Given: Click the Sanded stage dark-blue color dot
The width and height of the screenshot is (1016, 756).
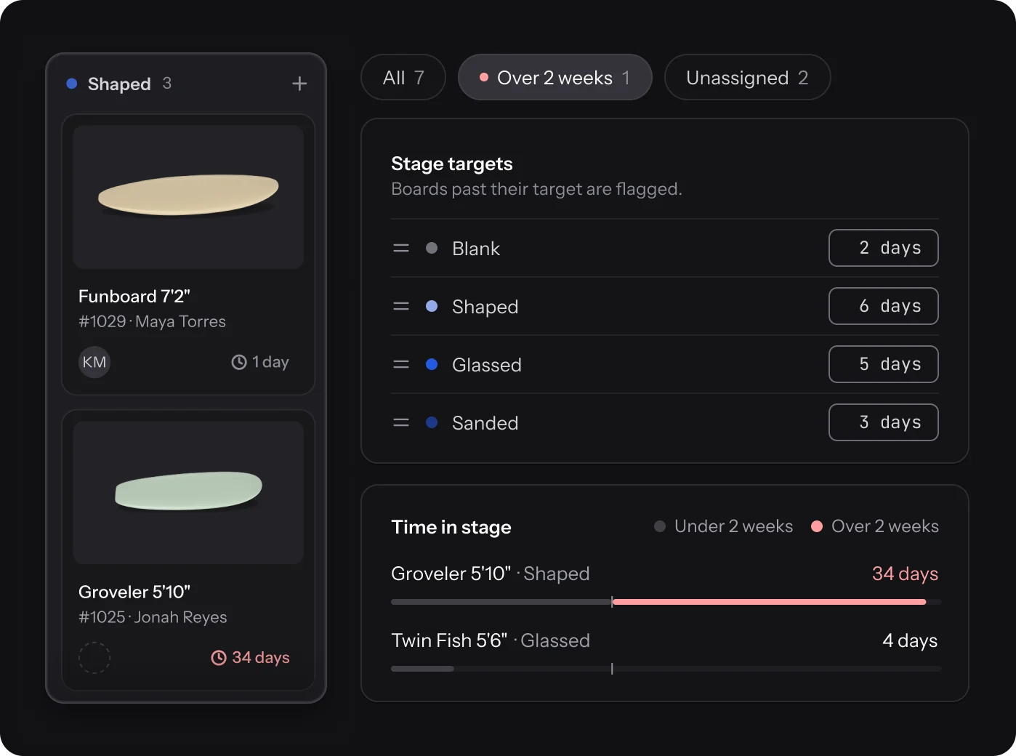Looking at the screenshot, I should (x=432, y=422).
